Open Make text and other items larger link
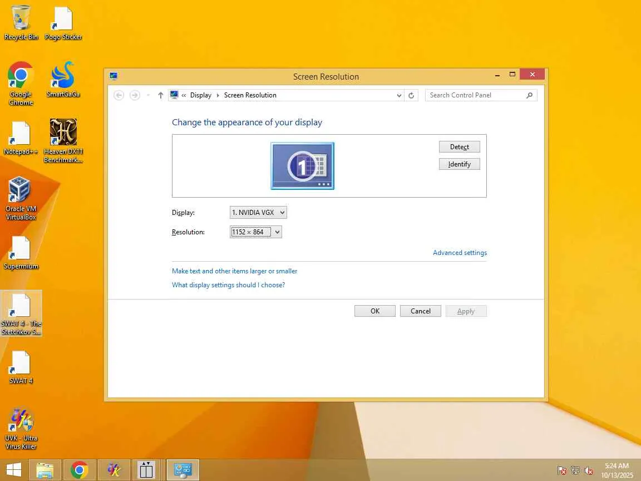Image resolution: width=641 pixels, height=481 pixels. [235, 271]
